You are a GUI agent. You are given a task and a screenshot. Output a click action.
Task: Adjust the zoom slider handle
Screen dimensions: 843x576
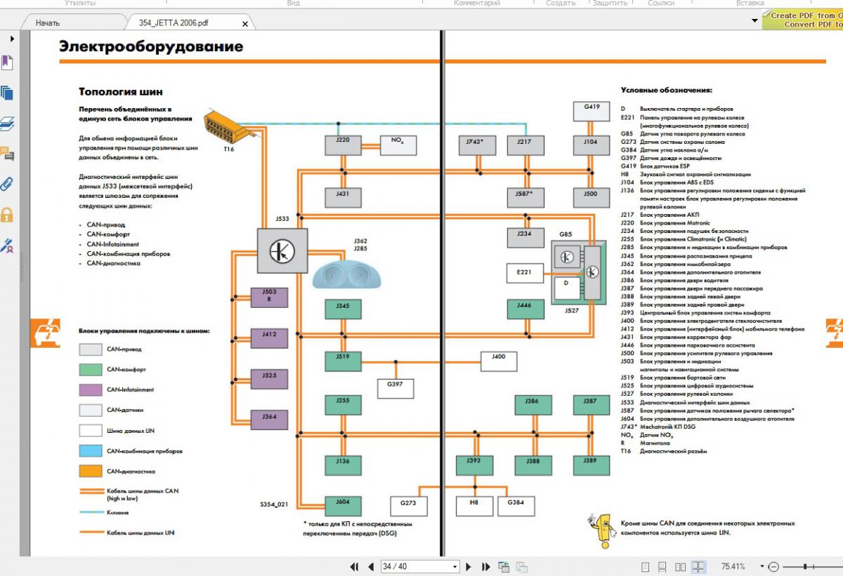click(x=805, y=567)
